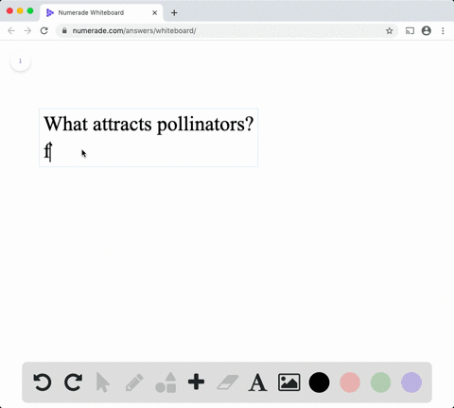
Task: Pick the pink color swatch
Action: point(350,382)
